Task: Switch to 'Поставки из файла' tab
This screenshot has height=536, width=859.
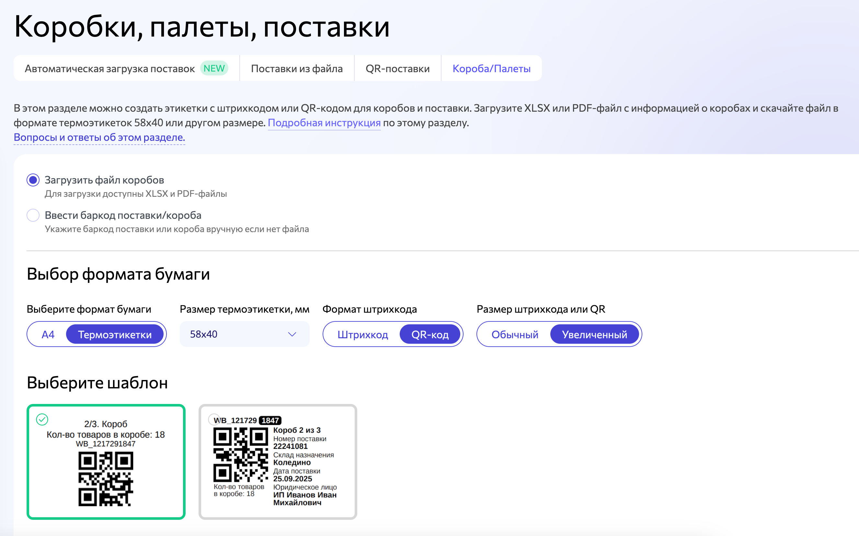Action: click(297, 68)
